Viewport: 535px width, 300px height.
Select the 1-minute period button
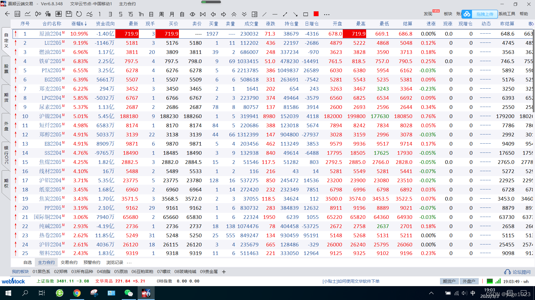[x=99, y=14]
